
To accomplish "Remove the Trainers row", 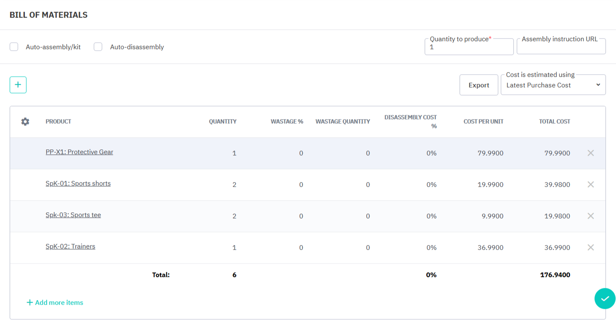I will 590,248.
